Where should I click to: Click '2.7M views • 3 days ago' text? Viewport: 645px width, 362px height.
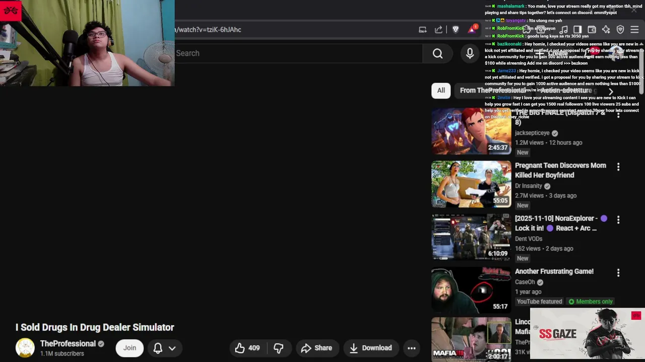[546, 196]
